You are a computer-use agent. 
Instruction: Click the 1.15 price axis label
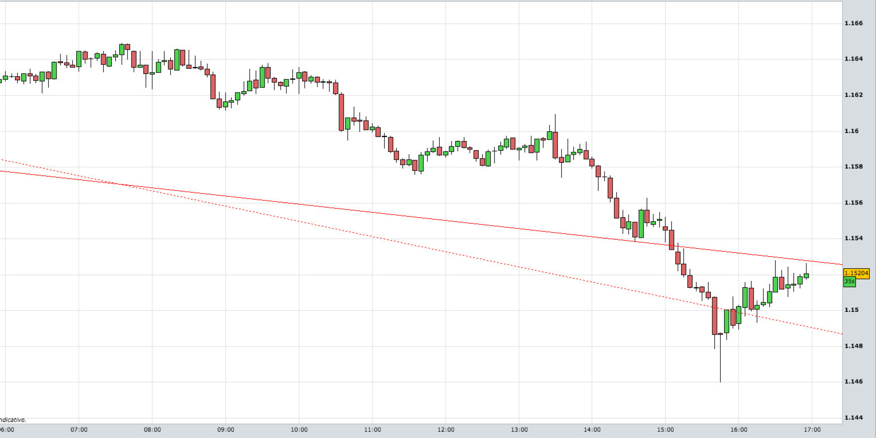point(852,310)
